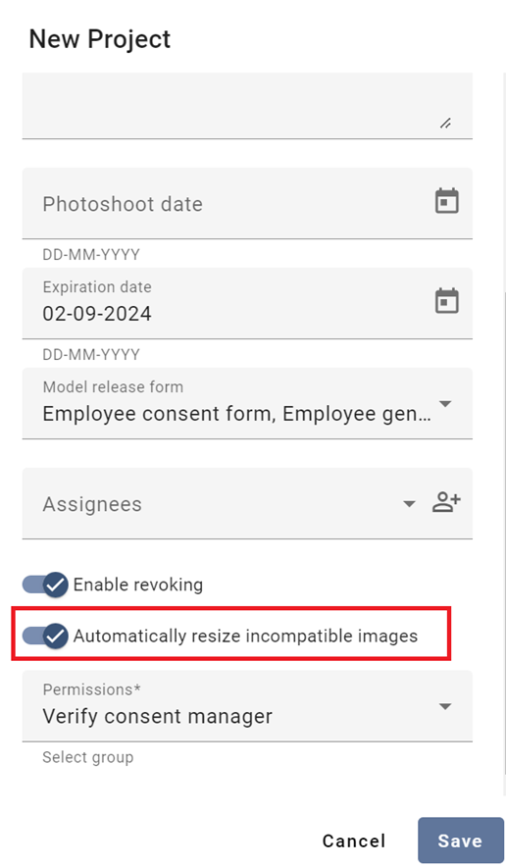Click into the Assignees field

[x=247, y=503]
